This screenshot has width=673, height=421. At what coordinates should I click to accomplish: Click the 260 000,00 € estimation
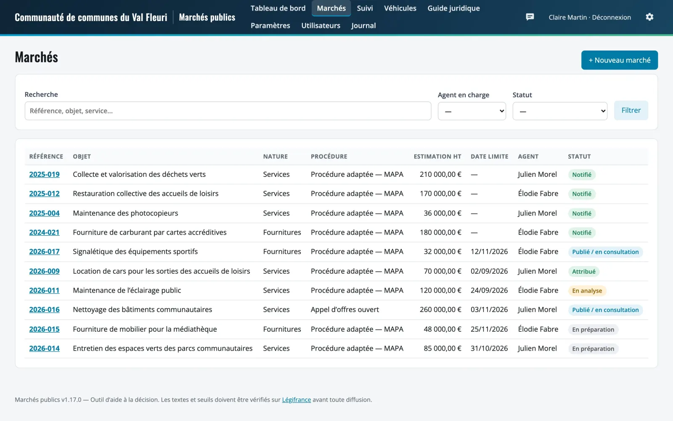[x=440, y=309]
